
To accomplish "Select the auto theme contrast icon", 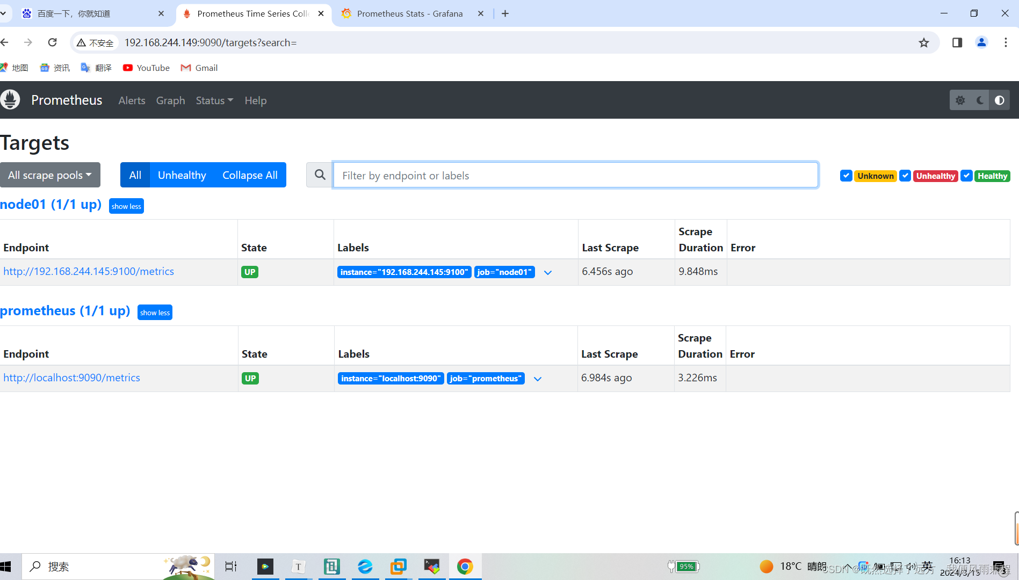I will 1000,100.
